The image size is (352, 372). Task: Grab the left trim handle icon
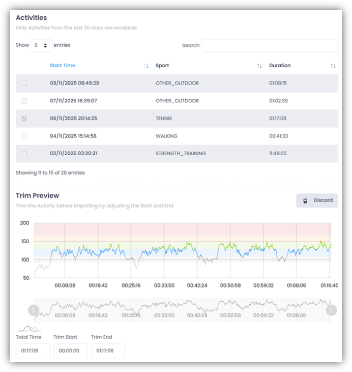point(33,309)
